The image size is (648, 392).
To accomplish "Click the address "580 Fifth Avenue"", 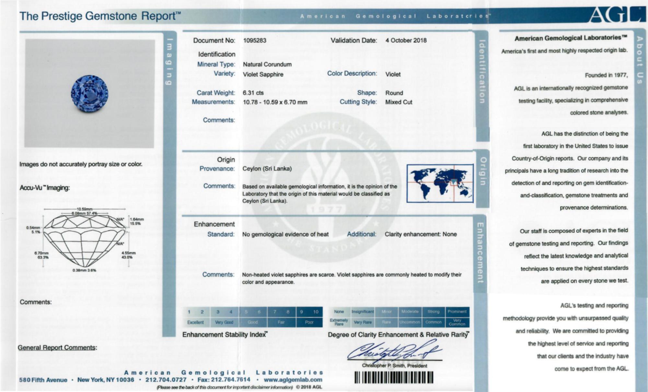I will tap(43, 380).
